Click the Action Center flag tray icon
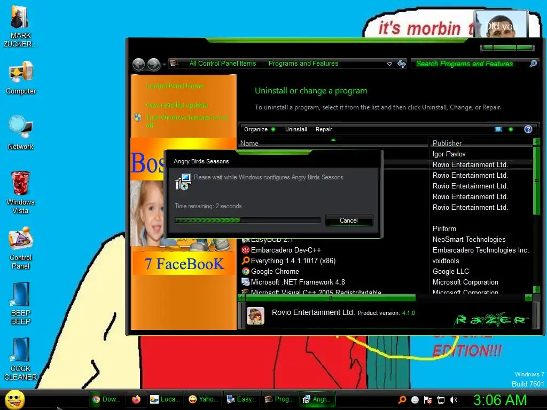 pos(428,399)
